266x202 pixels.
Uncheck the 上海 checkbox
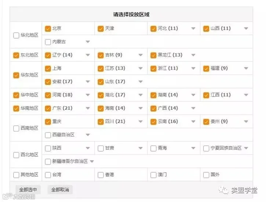[x=48, y=68]
